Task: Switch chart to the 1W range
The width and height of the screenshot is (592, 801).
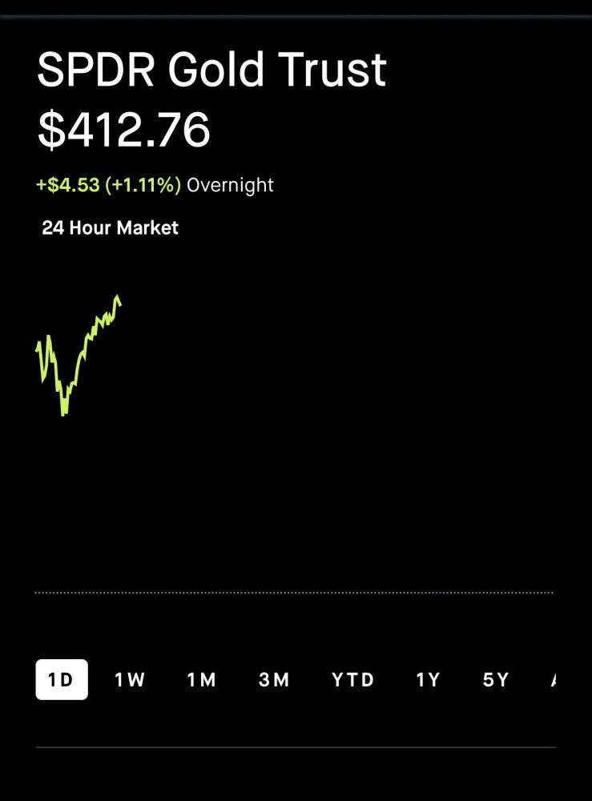Action: [x=130, y=680]
